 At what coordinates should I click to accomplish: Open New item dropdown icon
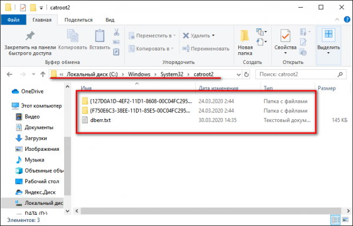[x=261, y=32]
